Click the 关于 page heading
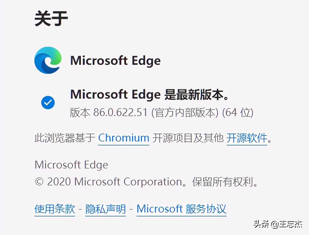 51,19
